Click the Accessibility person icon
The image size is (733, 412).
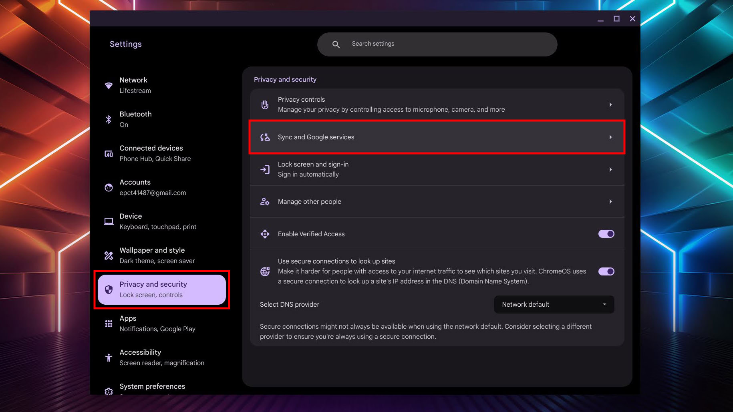109,358
